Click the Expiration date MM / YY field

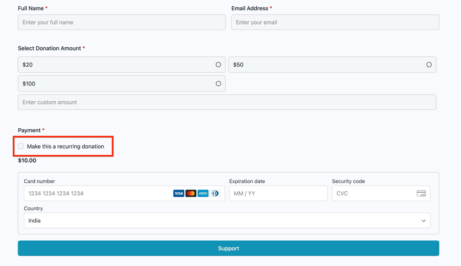[278, 194]
